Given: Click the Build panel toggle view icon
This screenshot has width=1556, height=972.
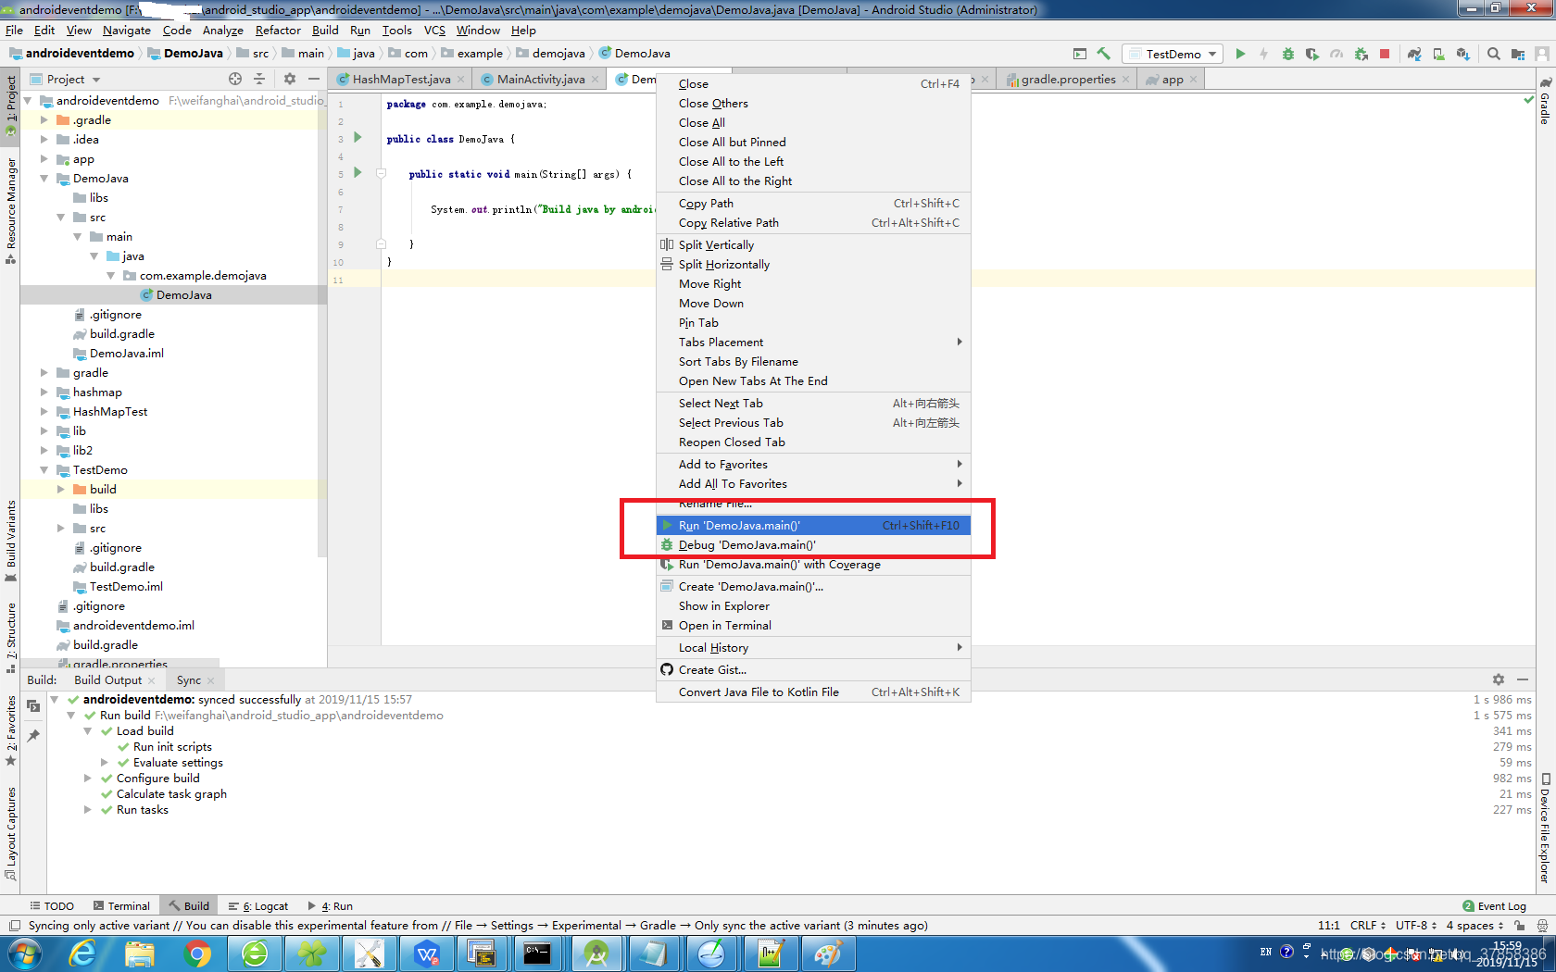Looking at the screenshot, I should point(33,706).
